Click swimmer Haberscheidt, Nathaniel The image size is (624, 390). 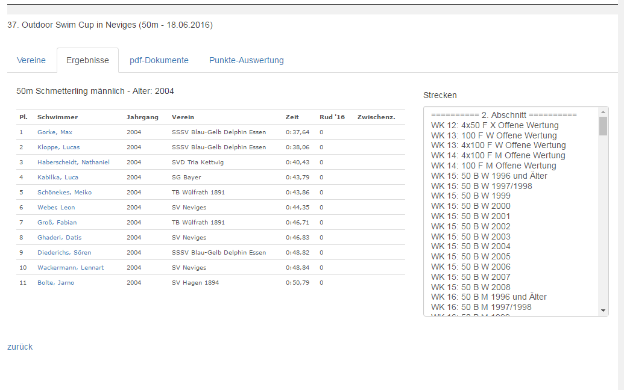coord(73,162)
